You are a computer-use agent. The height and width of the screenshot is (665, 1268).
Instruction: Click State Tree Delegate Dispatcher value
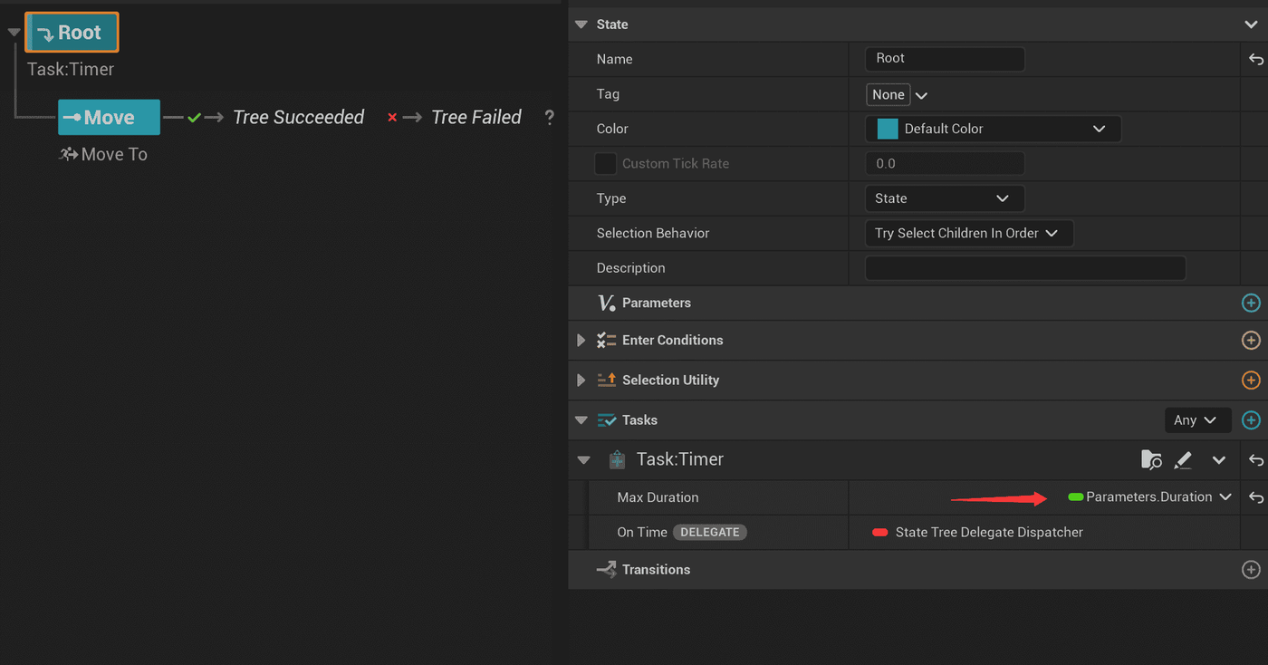coord(989,532)
